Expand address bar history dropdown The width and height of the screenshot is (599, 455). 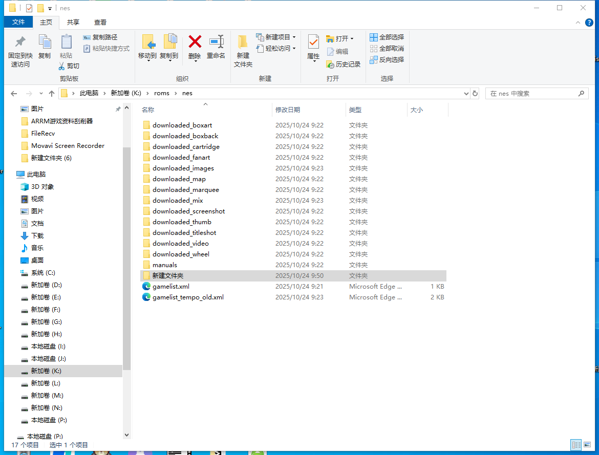pos(466,94)
